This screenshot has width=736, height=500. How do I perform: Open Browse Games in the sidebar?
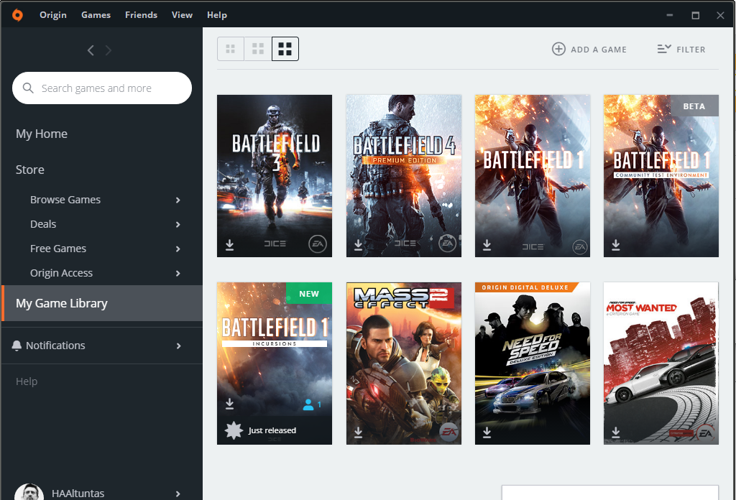click(65, 199)
